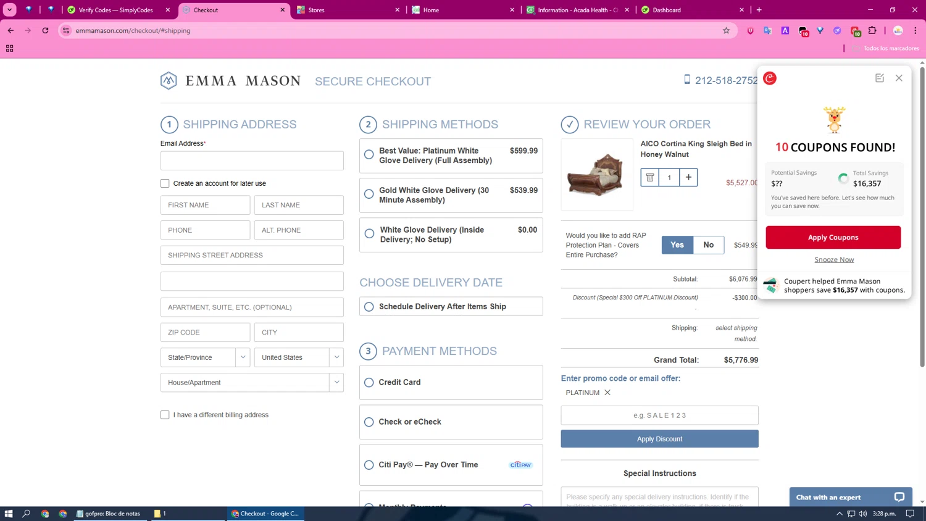926x521 pixels.
Task: Open the Chrome profile avatar
Action: 898,30
